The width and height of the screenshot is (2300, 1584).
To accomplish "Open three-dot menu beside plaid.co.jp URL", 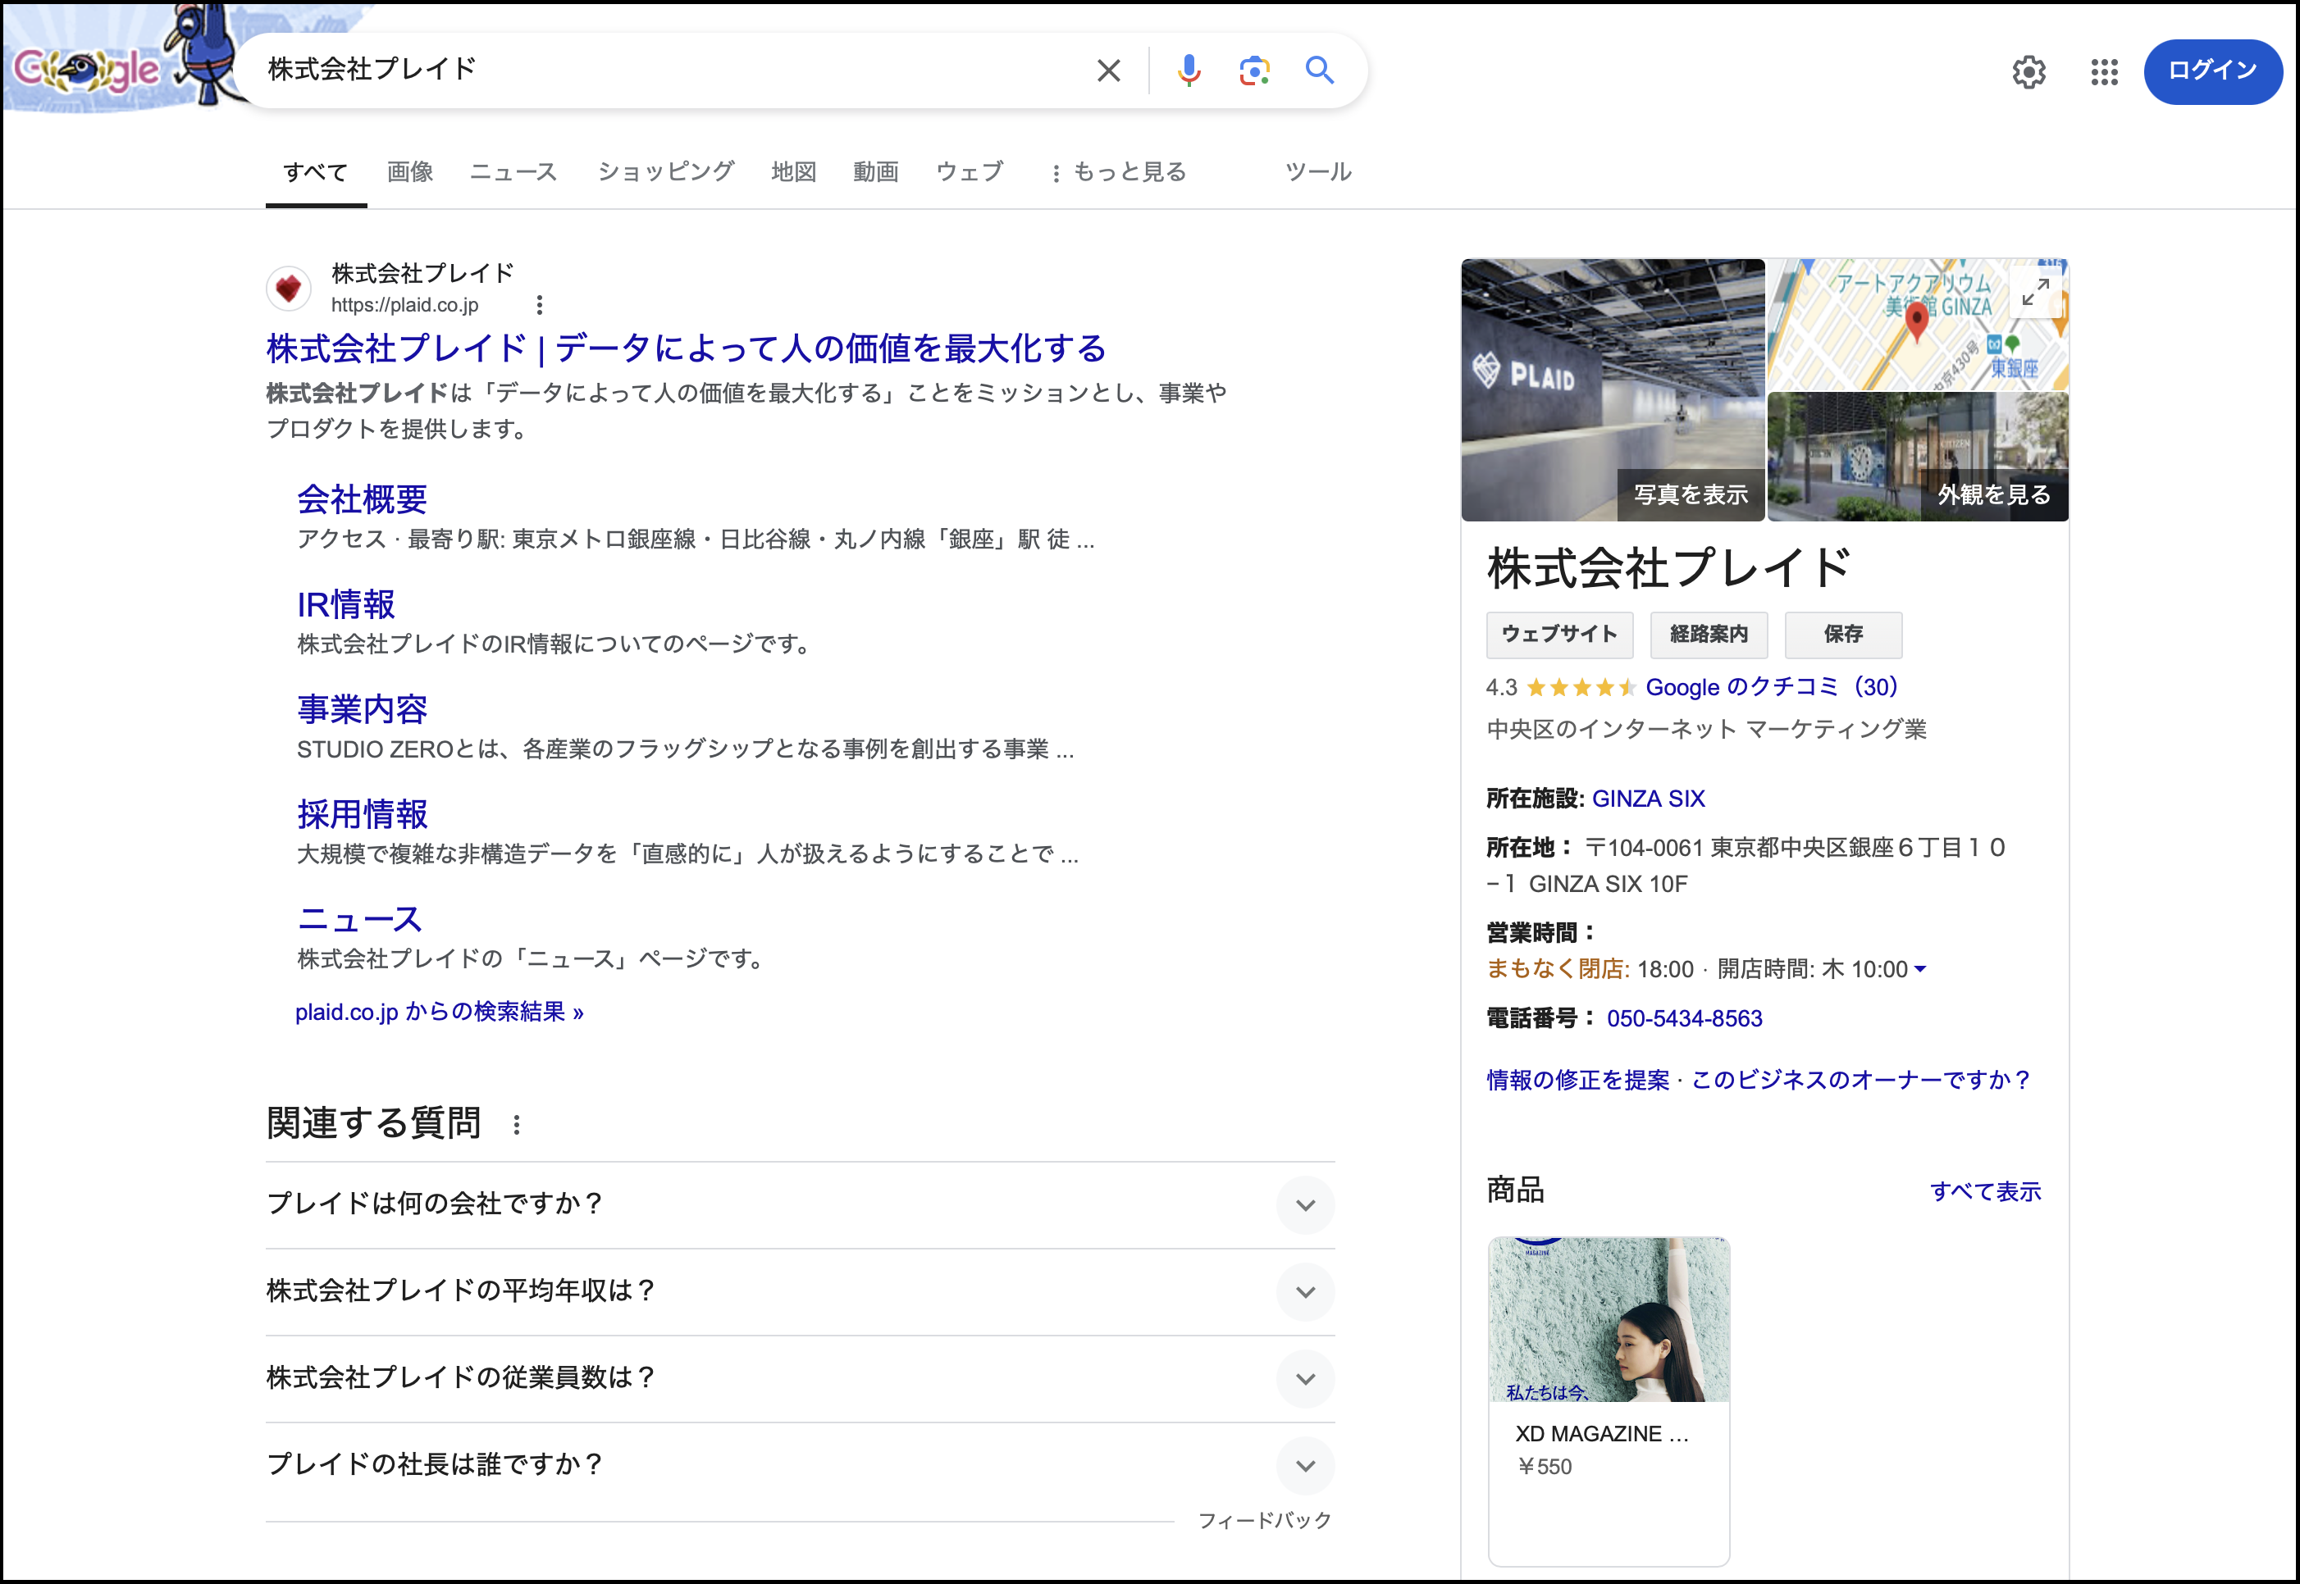I will [539, 305].
